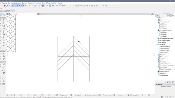Screen dimensions: 175x98
Task: Select 'Южный Фасад' in Navigator
Action: pyautogui.click(x=165, y=53)
